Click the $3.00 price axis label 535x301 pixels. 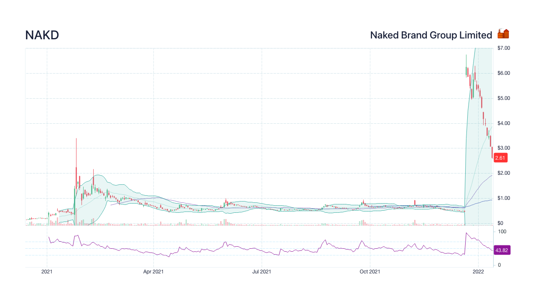coord(503,148)
